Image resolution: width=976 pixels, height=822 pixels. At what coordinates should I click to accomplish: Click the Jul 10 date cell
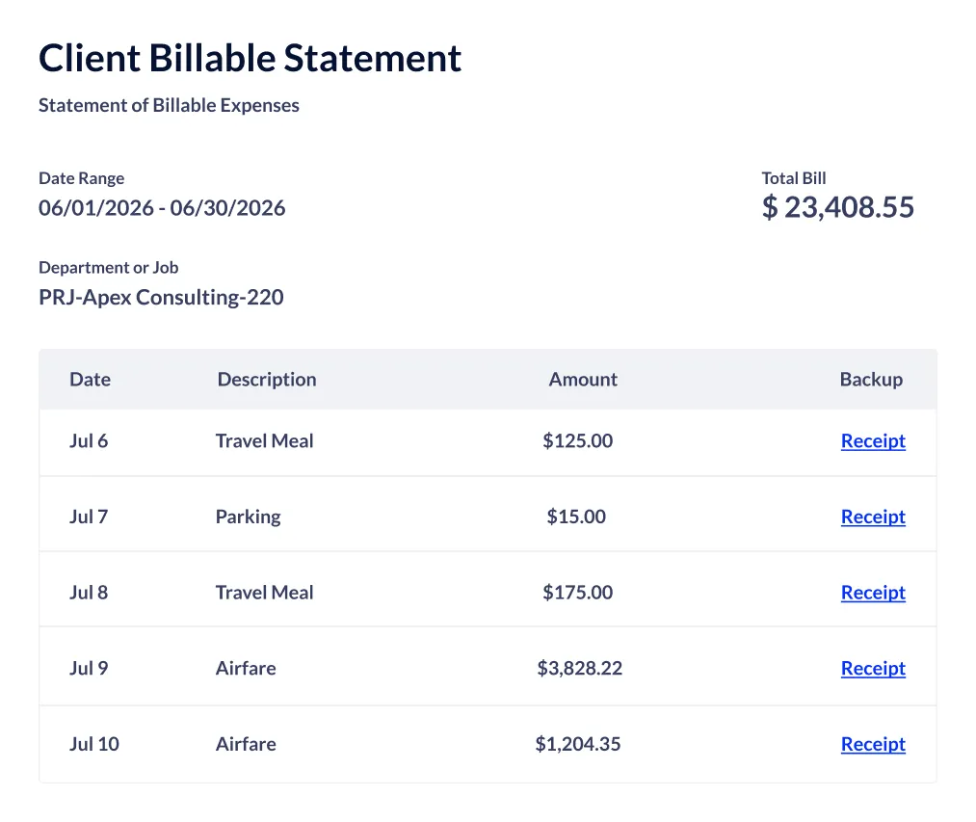pos(94,744)
